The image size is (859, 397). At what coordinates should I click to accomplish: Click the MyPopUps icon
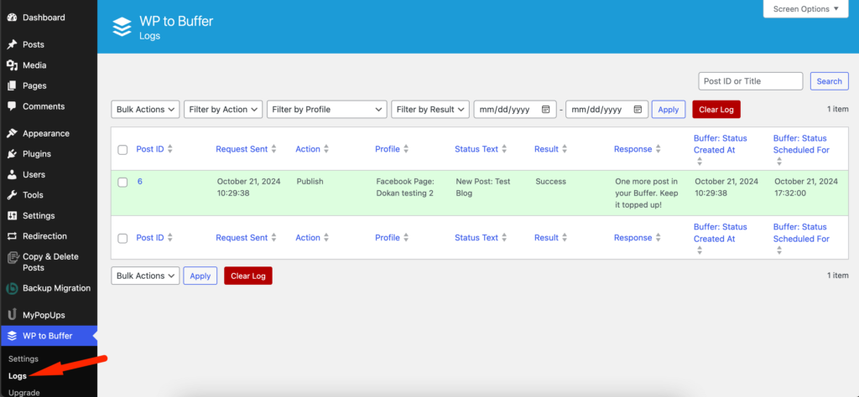point(12,314)
